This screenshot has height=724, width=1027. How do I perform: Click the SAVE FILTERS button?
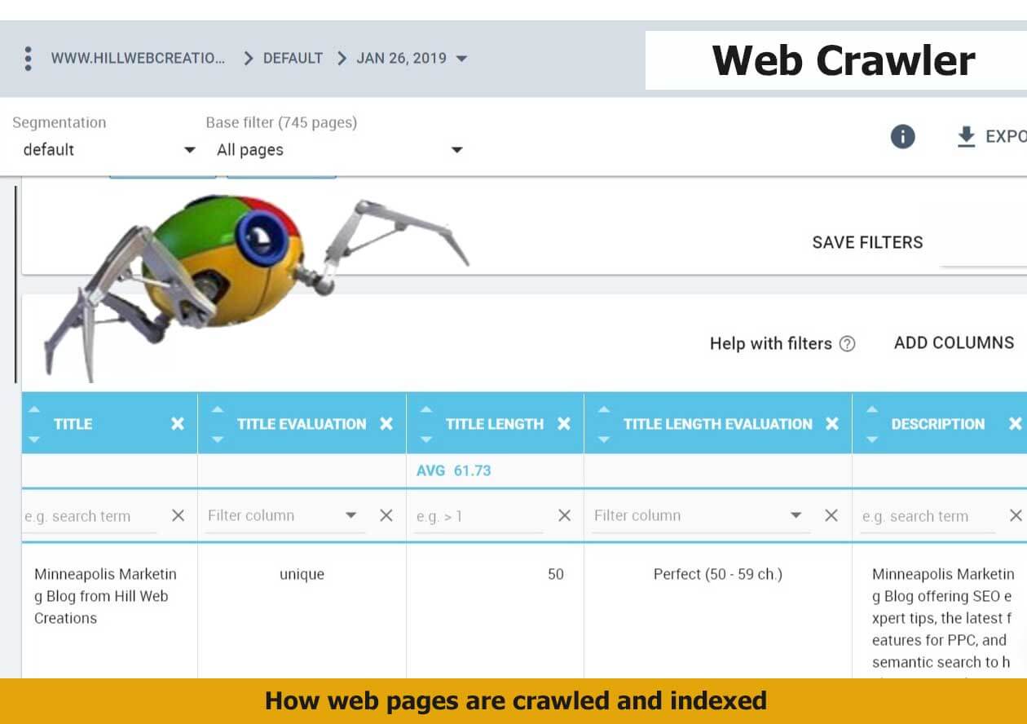pyautogui.click(x=867, y=242)
